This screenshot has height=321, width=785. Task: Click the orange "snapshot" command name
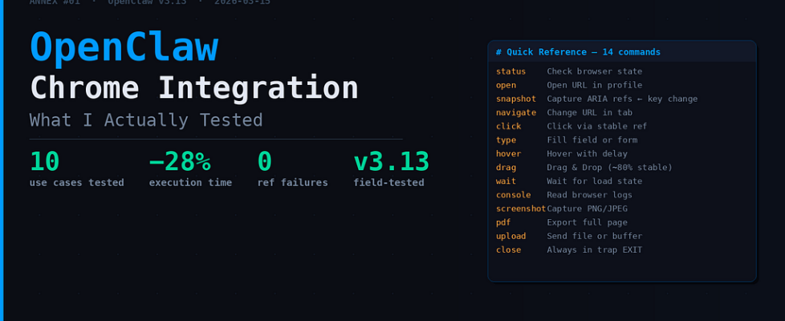(515, 99)
